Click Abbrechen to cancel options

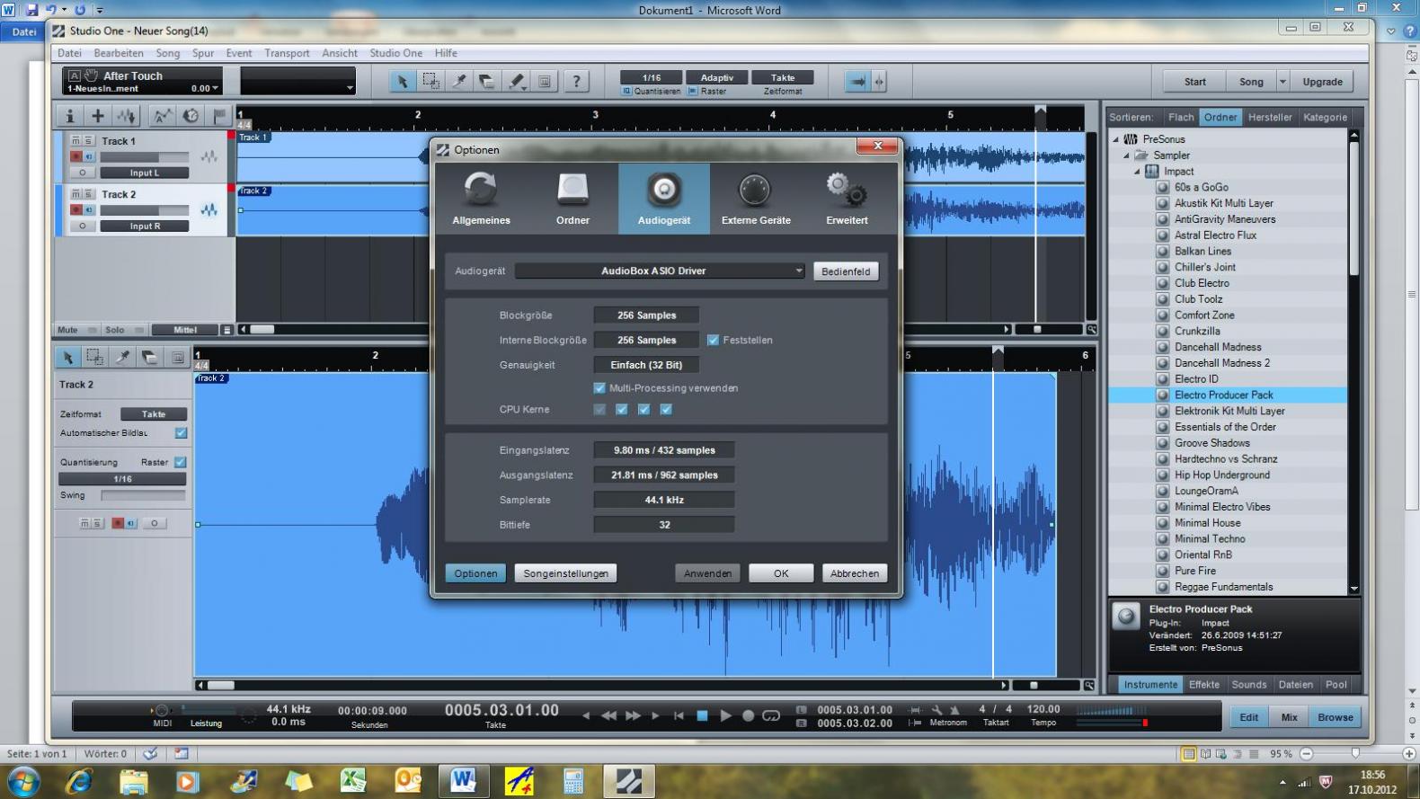click(855, 573)
